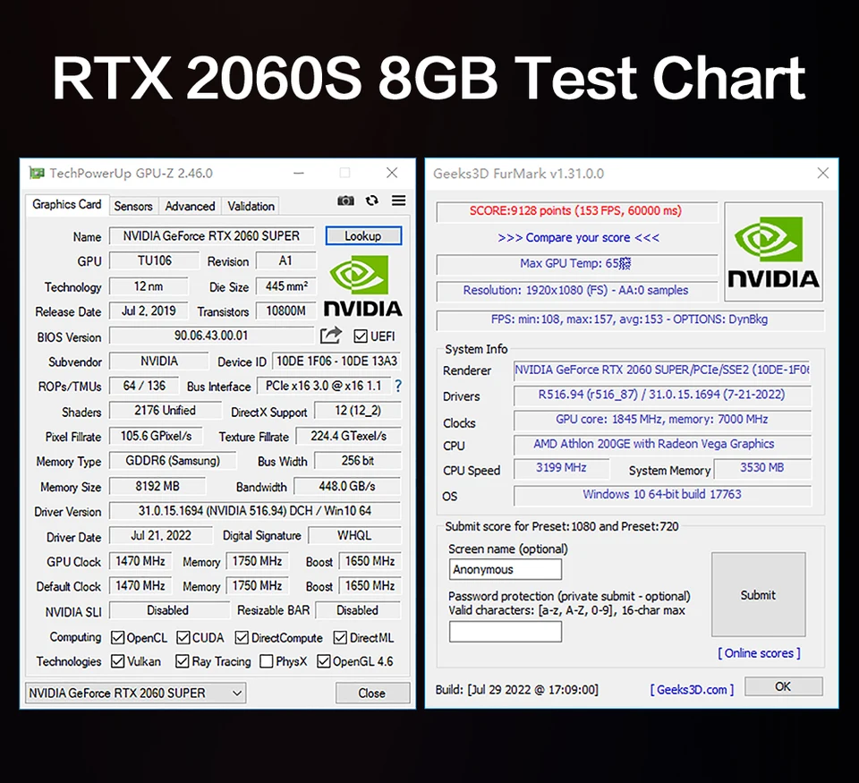This screenshot has height=783, width=859.
Task: Click the GPU name field
Action: 211,235
